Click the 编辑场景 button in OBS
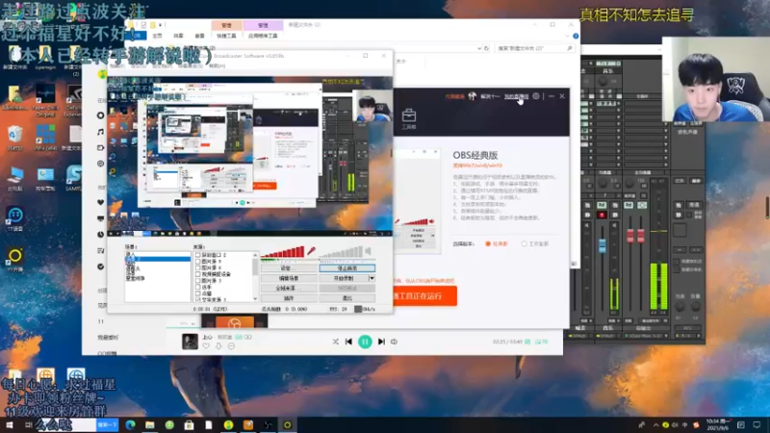The width and height of the screenshot is (770, 433). click(289, 278)
